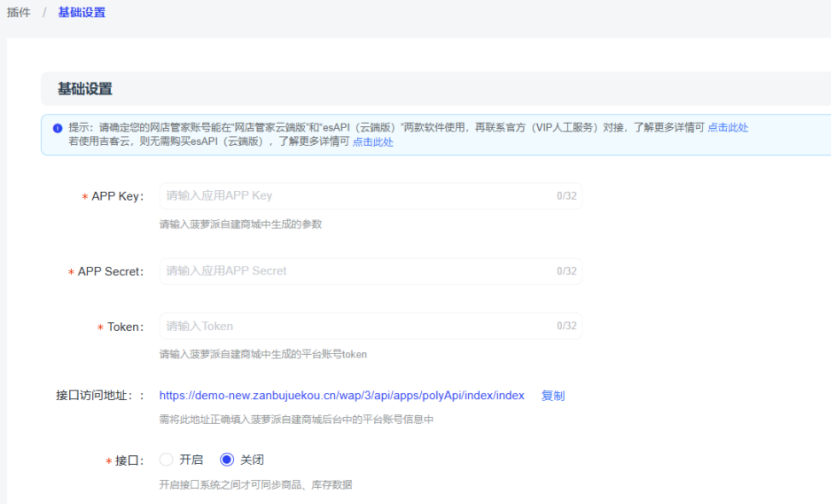The height and width of the screenshot is (504, 831).
Task: Select the 开启 radio button for 接口
Action: [167, 460]
